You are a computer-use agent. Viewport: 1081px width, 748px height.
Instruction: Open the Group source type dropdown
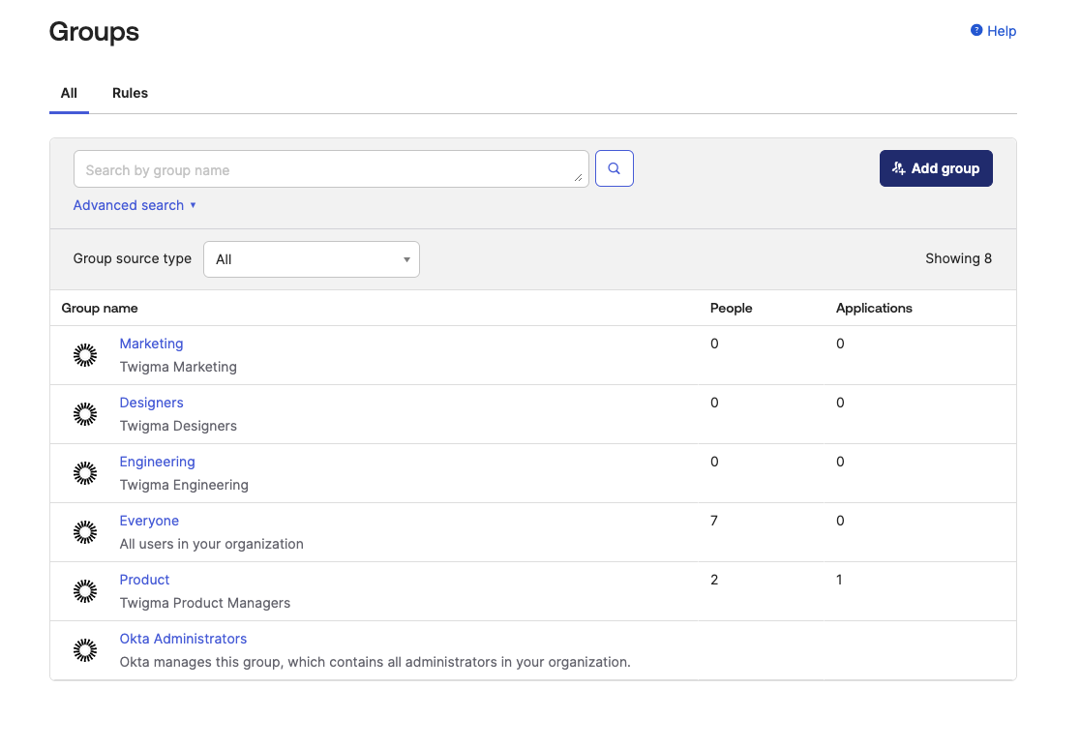(311, 259)
